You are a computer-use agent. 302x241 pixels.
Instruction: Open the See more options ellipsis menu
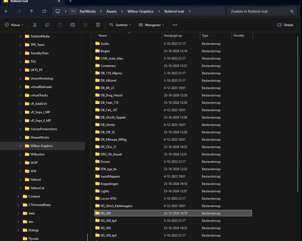point(175,25)
